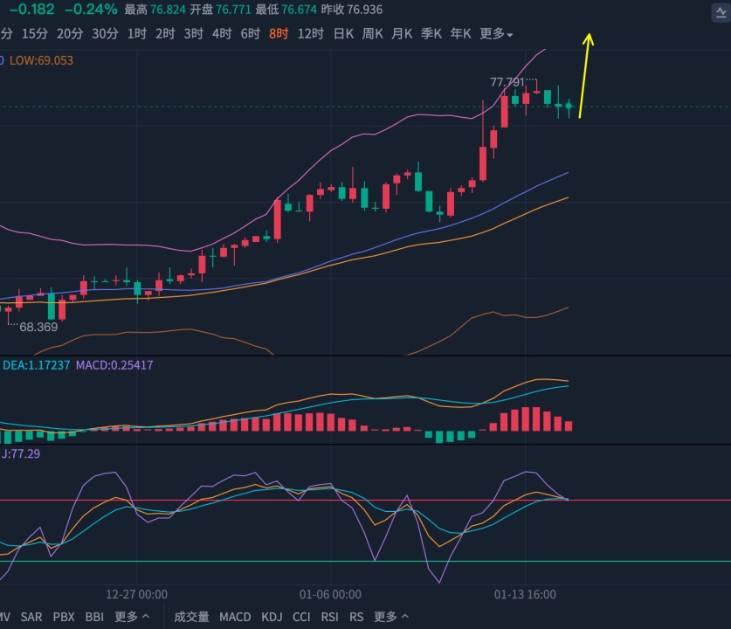Select the 30分 timeframe
The width and height of the screenshot is (731, 629).
click(x=105, y=33)
